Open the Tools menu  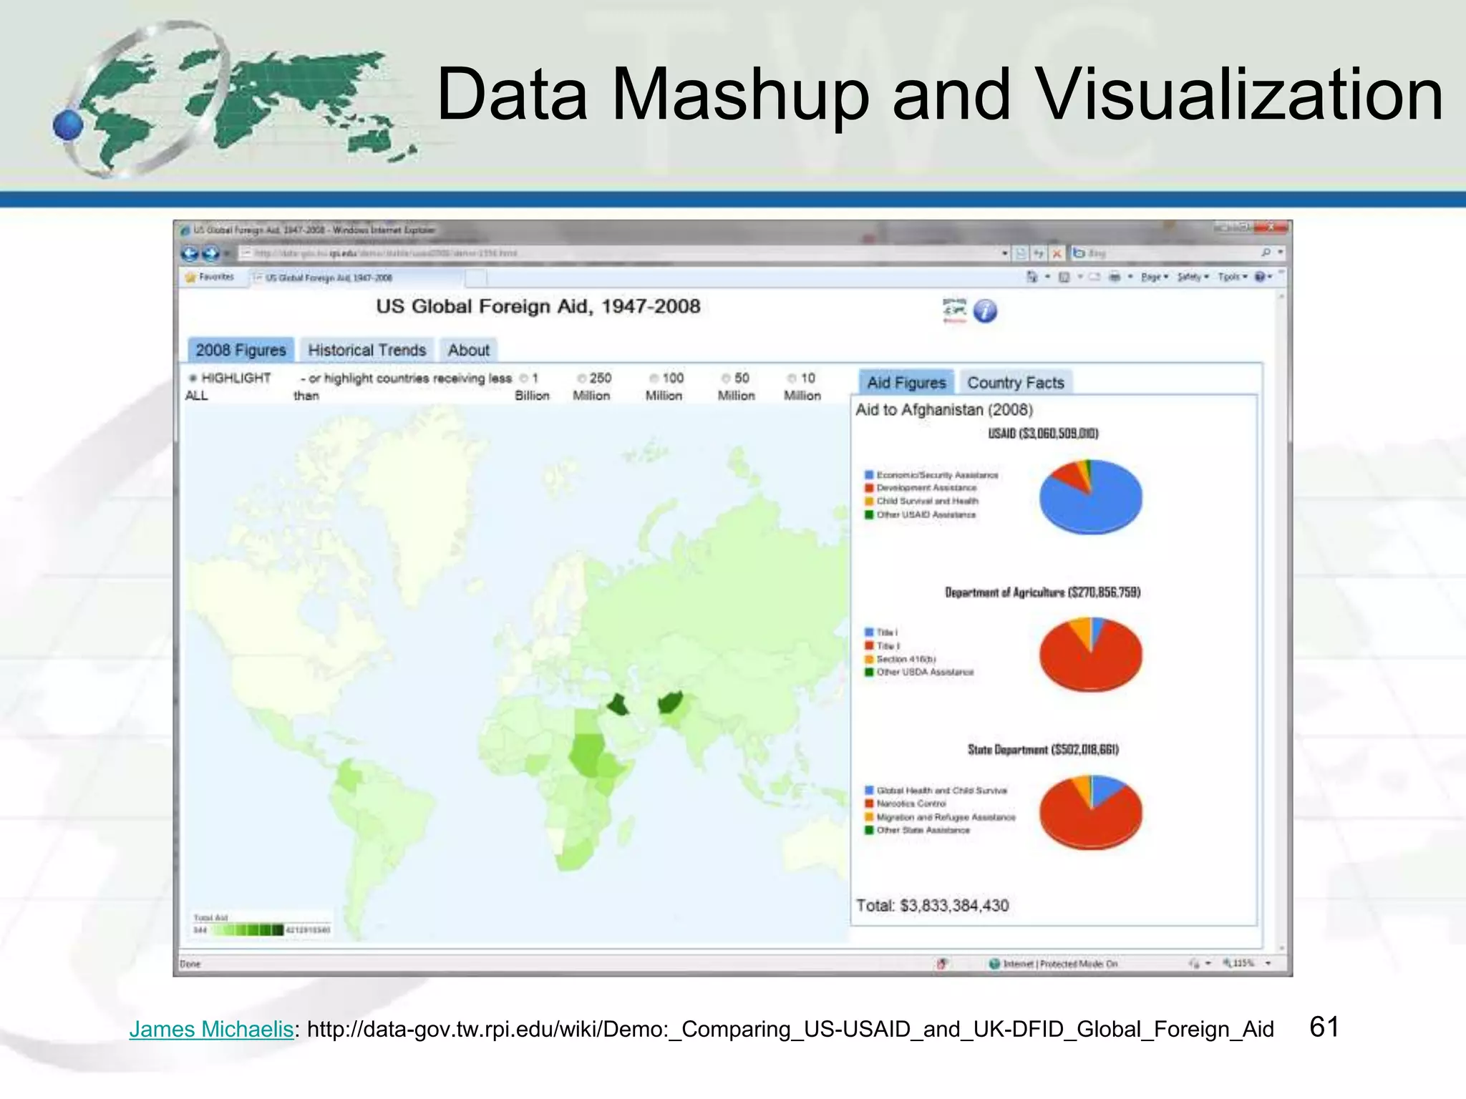(x=1233, y=277)
